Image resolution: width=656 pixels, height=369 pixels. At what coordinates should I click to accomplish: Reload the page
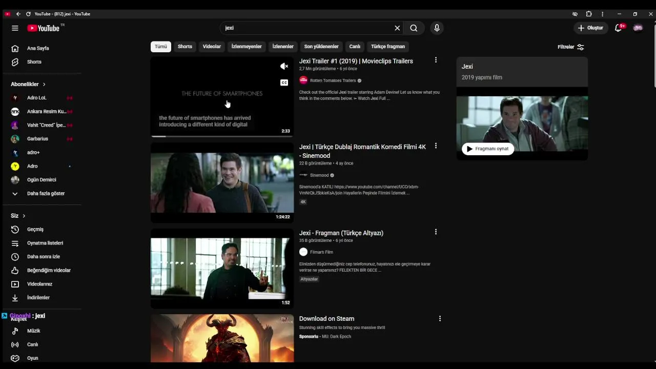(x=28, y=14)
